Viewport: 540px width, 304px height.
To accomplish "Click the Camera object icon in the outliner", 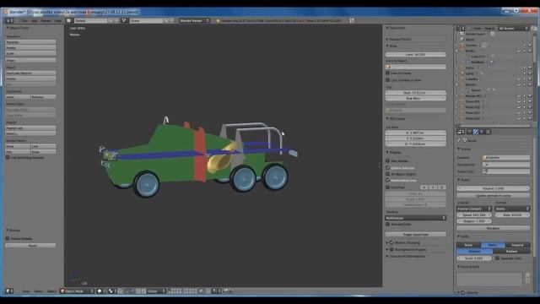I will [x=462, y=45].
